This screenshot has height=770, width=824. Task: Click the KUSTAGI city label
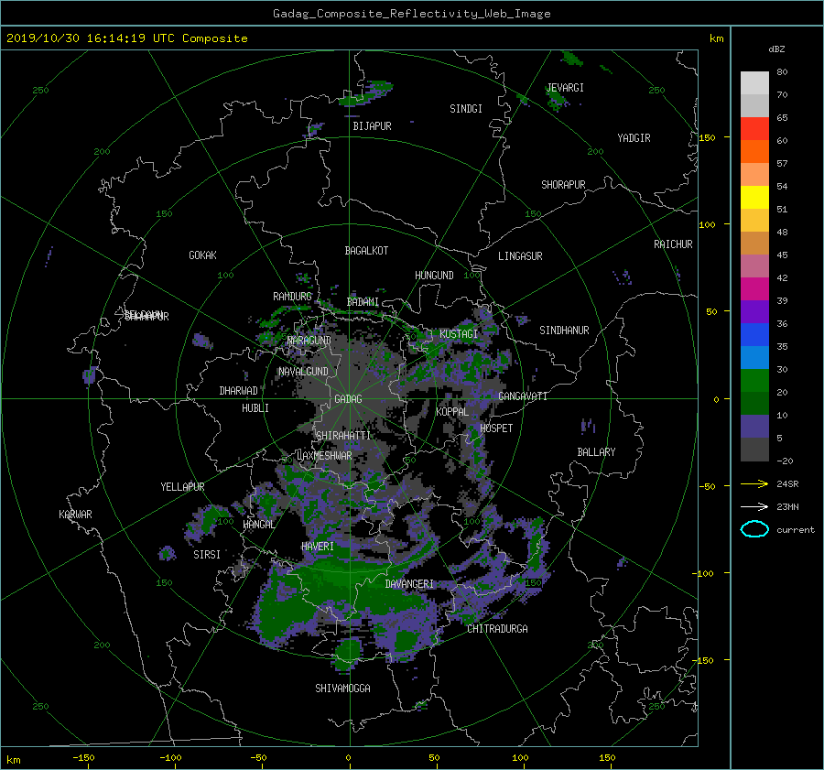coord(459,334)
